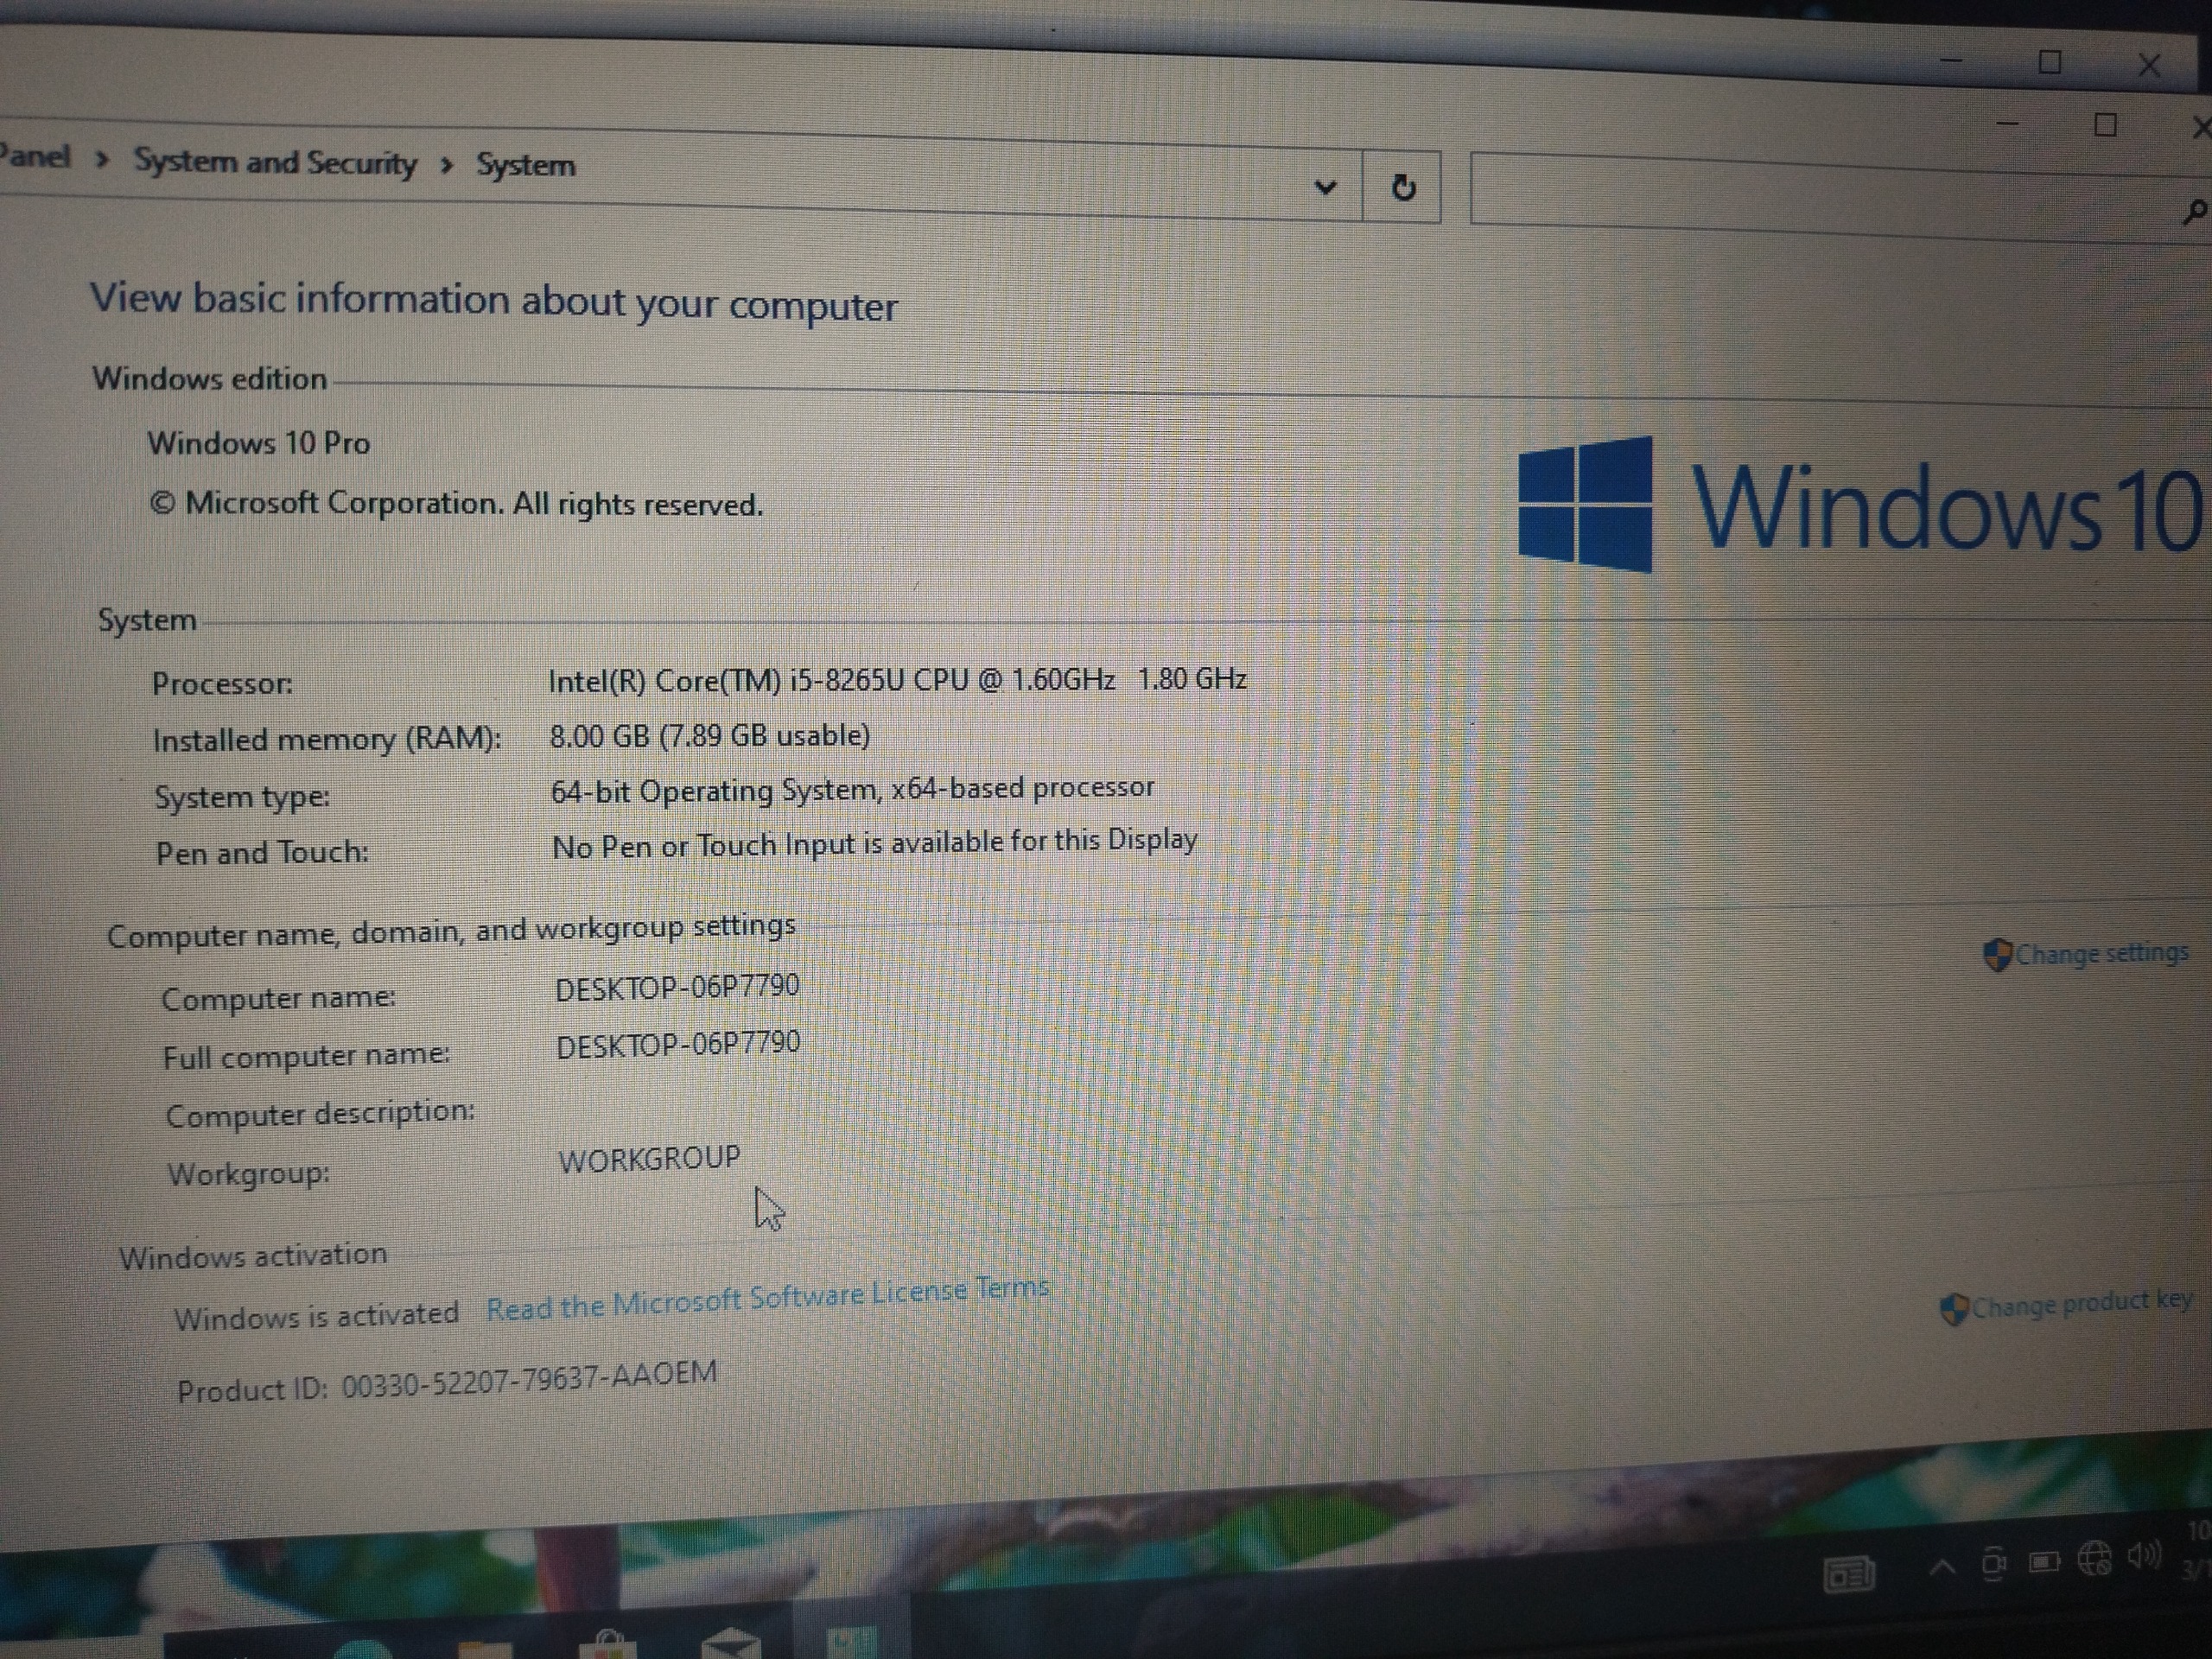This screenshot has height=1659, width=2212.
Task: Click the 'Installed memory (RAM):' label
Action: click(327, 740)
